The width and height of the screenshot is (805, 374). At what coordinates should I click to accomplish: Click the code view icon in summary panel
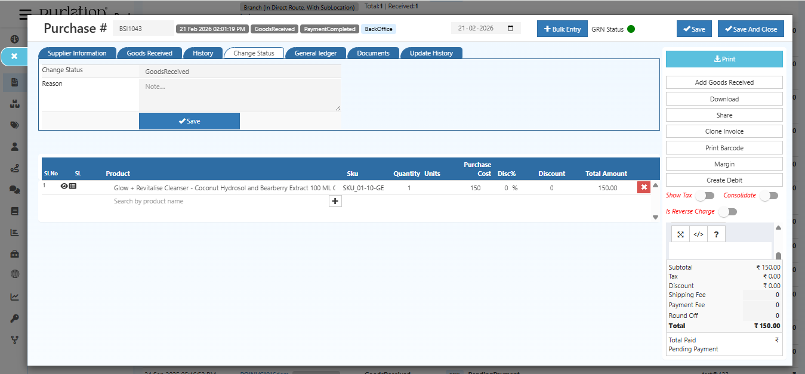pos(698,234)
